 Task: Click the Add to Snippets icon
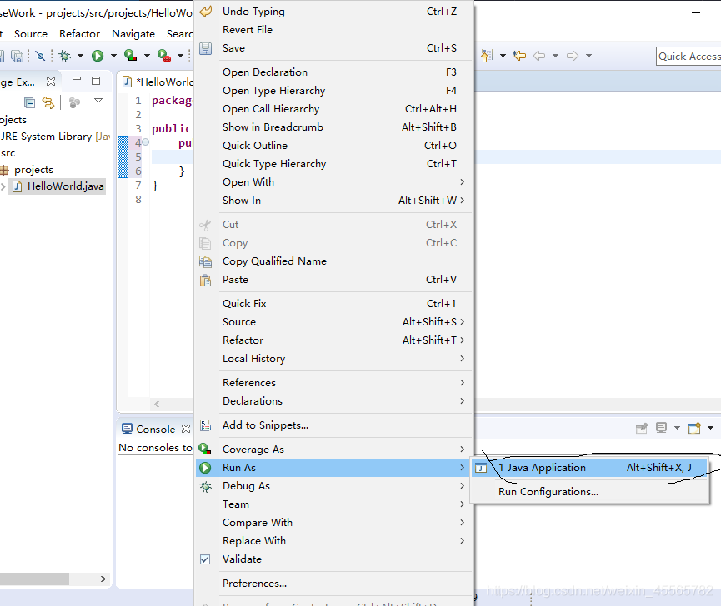click(x=206, y=425)
